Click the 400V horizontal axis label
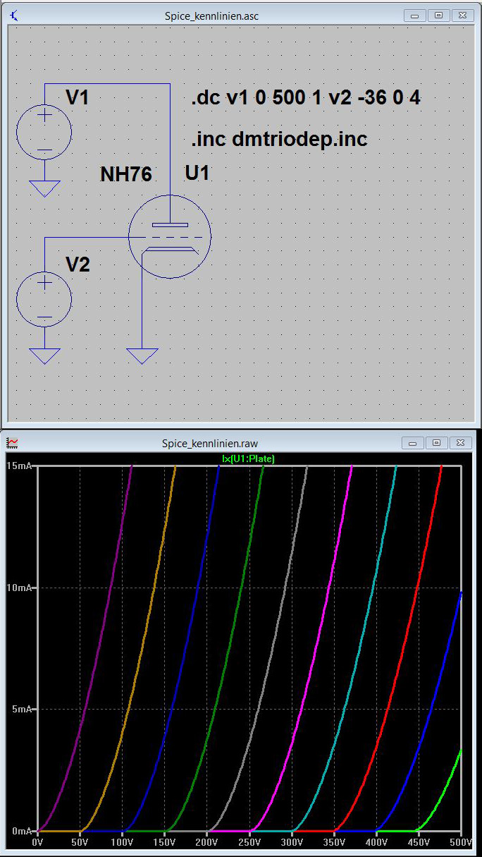The height and width of the screenshot is (857, 482). (376, 841)
